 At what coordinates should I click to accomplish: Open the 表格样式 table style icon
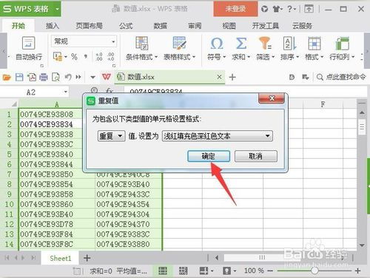pos(179,43)
